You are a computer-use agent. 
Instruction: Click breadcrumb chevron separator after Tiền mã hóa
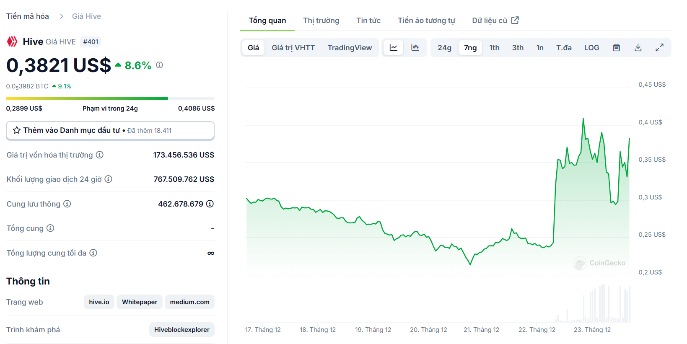[x=61, y=16]
